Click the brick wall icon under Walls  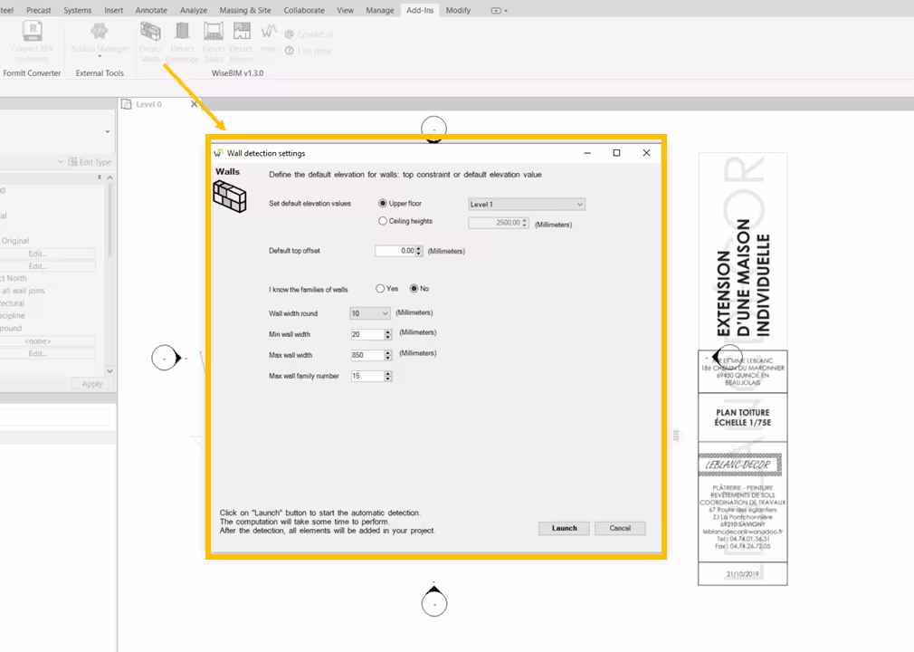click(x=230, y=196)
